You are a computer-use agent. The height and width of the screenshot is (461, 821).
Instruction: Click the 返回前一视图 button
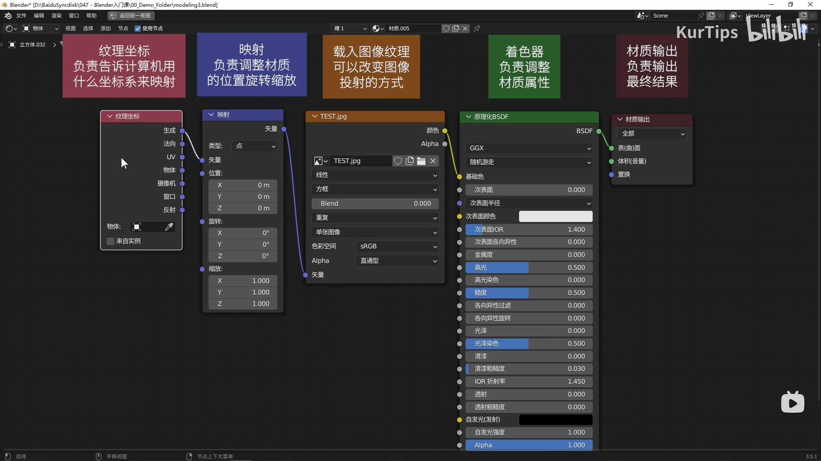coord(131,16)
